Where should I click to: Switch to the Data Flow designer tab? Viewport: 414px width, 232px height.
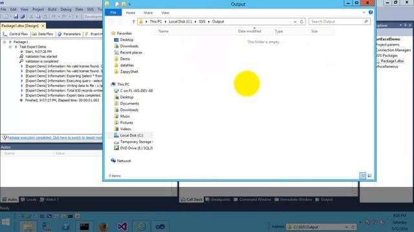coord(43,34)
